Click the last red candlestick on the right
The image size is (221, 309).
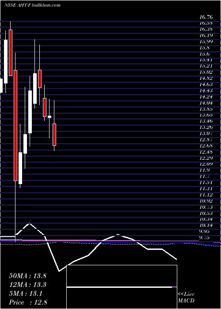click(54, 135)
